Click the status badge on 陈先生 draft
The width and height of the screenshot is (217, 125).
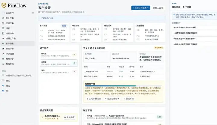point(159,117)
